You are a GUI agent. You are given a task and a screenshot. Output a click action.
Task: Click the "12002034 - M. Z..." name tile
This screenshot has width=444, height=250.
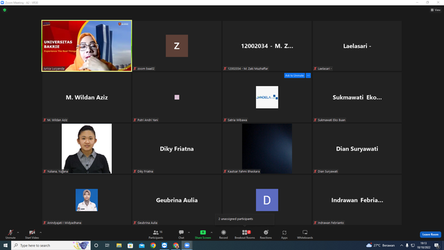point(267,46)
